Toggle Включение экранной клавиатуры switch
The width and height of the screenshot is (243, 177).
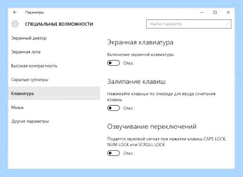[113, 63]
